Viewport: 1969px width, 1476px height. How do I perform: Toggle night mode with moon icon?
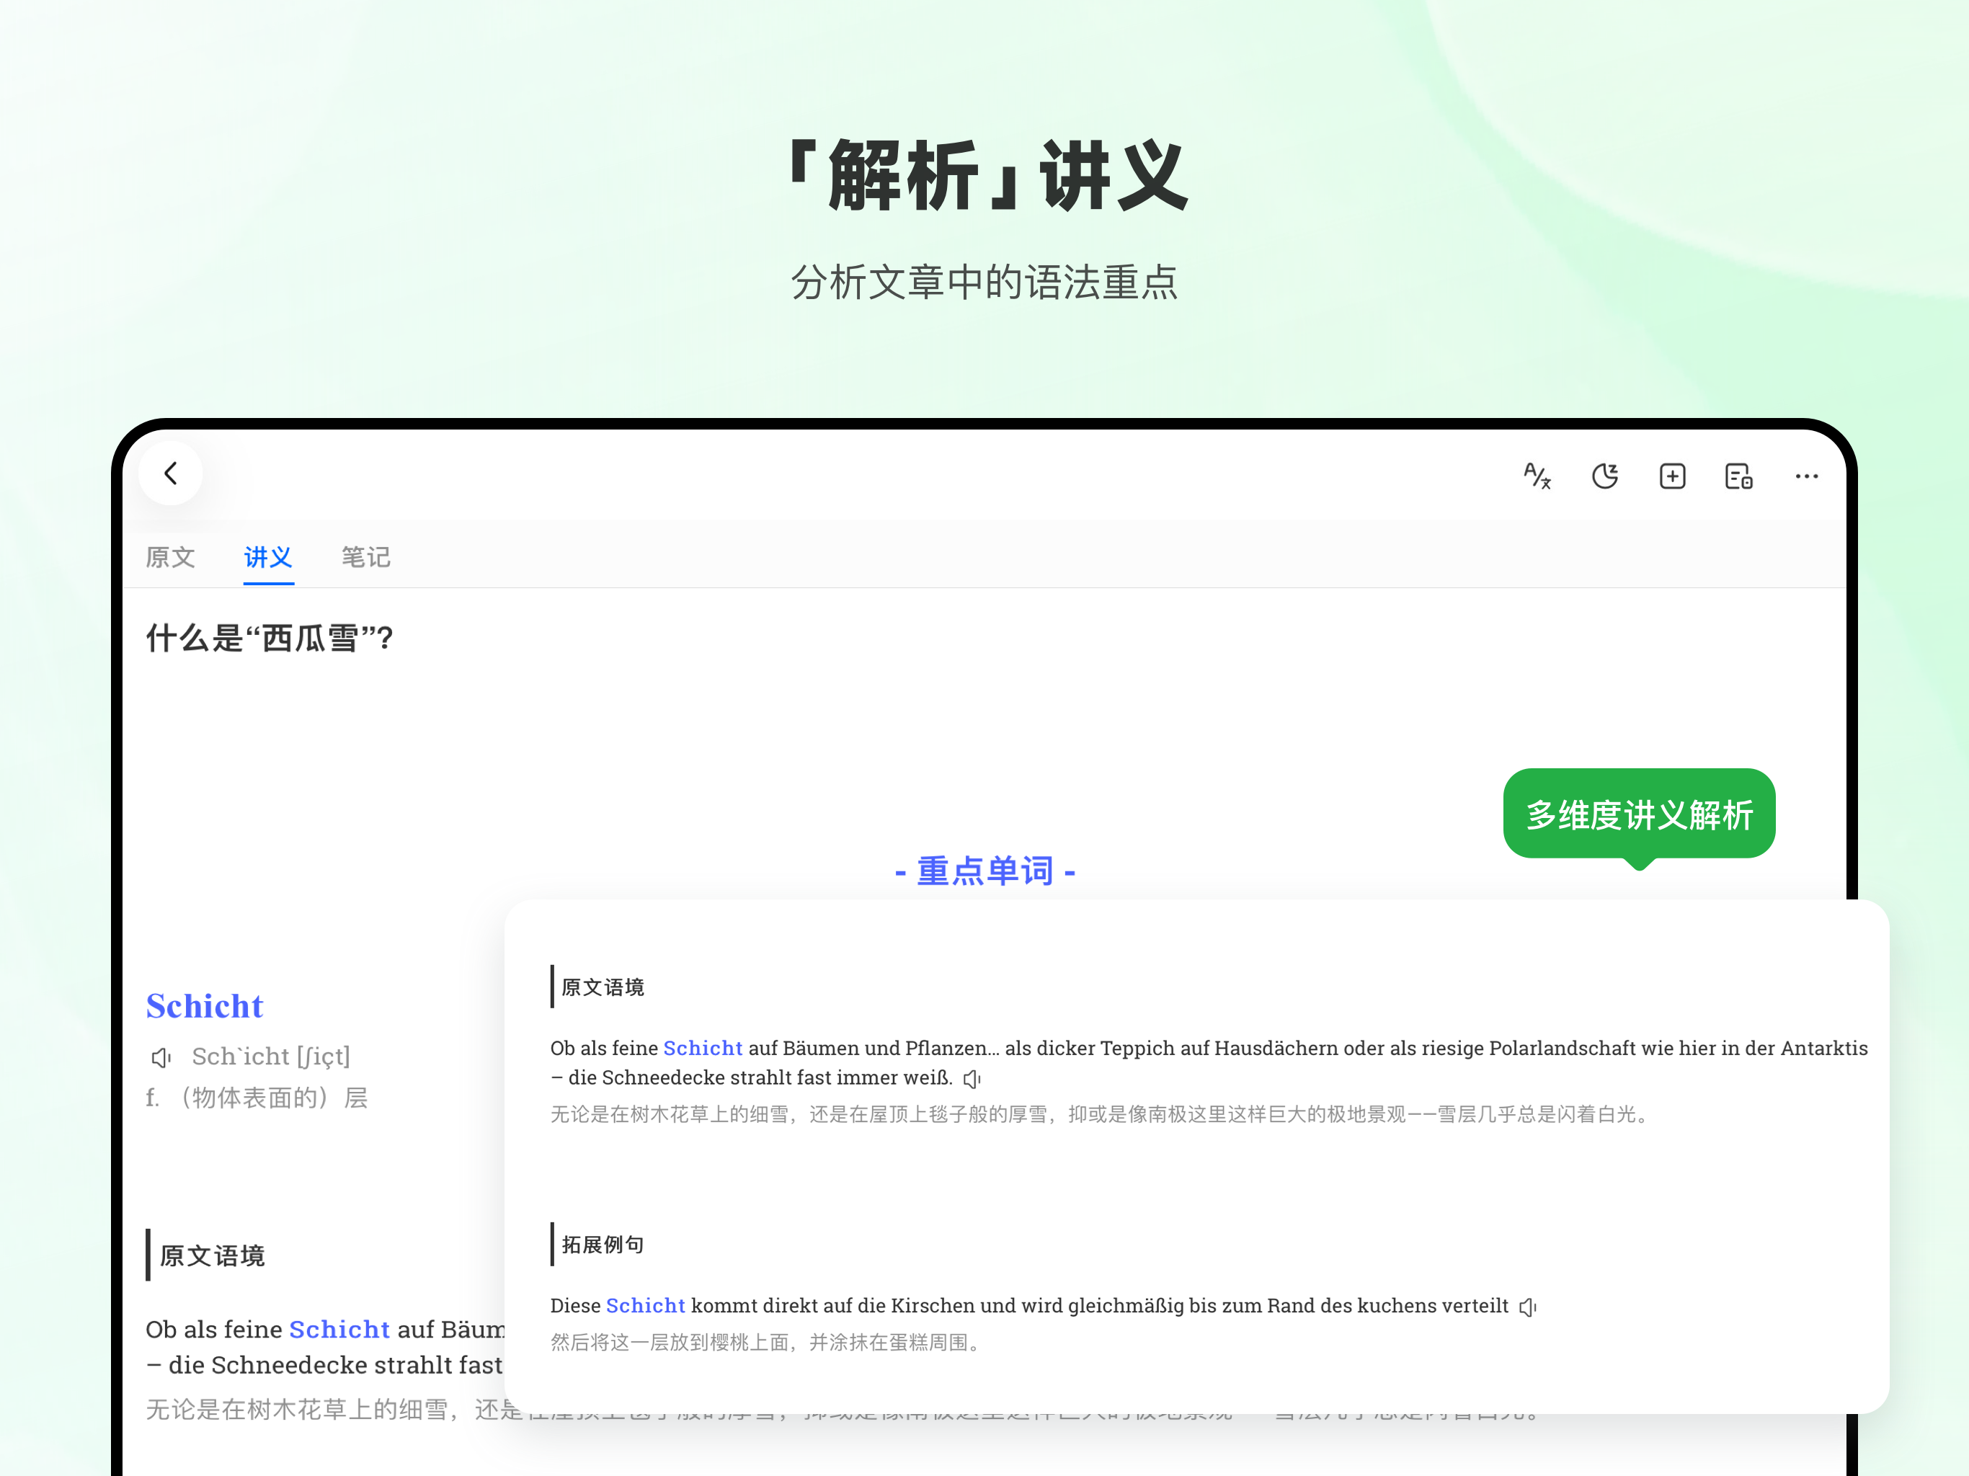1605,476
